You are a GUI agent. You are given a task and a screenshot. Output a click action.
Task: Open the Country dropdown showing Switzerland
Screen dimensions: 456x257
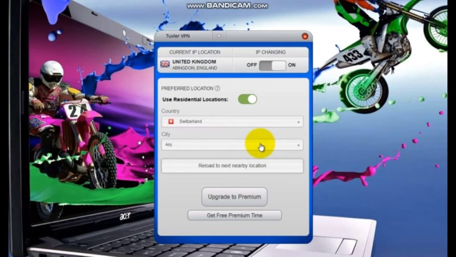[x=232, y=121]
